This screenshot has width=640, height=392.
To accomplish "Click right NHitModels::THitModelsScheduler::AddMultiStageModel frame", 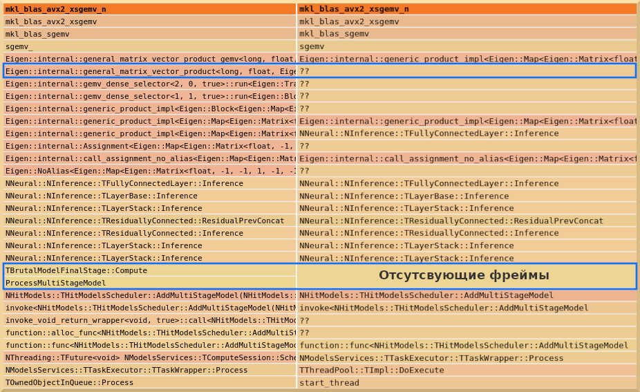I will (x=467, y=295).
